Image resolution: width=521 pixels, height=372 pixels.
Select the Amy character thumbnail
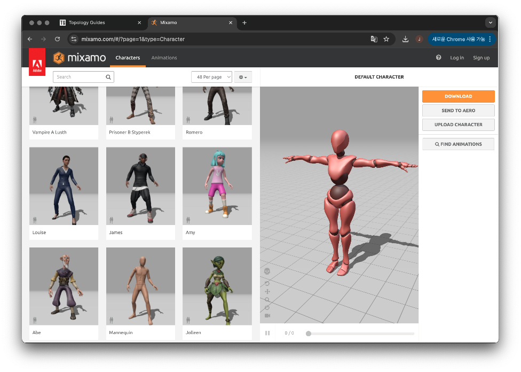click(x=217, y=186)
